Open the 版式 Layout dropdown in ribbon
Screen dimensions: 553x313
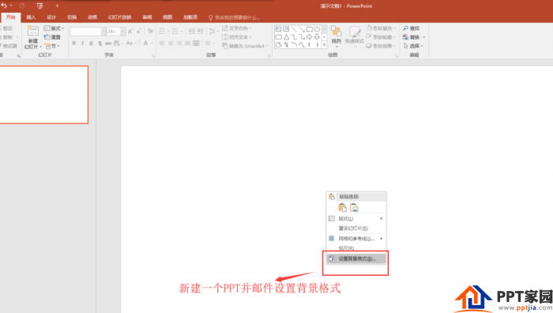tap(54, 28)
